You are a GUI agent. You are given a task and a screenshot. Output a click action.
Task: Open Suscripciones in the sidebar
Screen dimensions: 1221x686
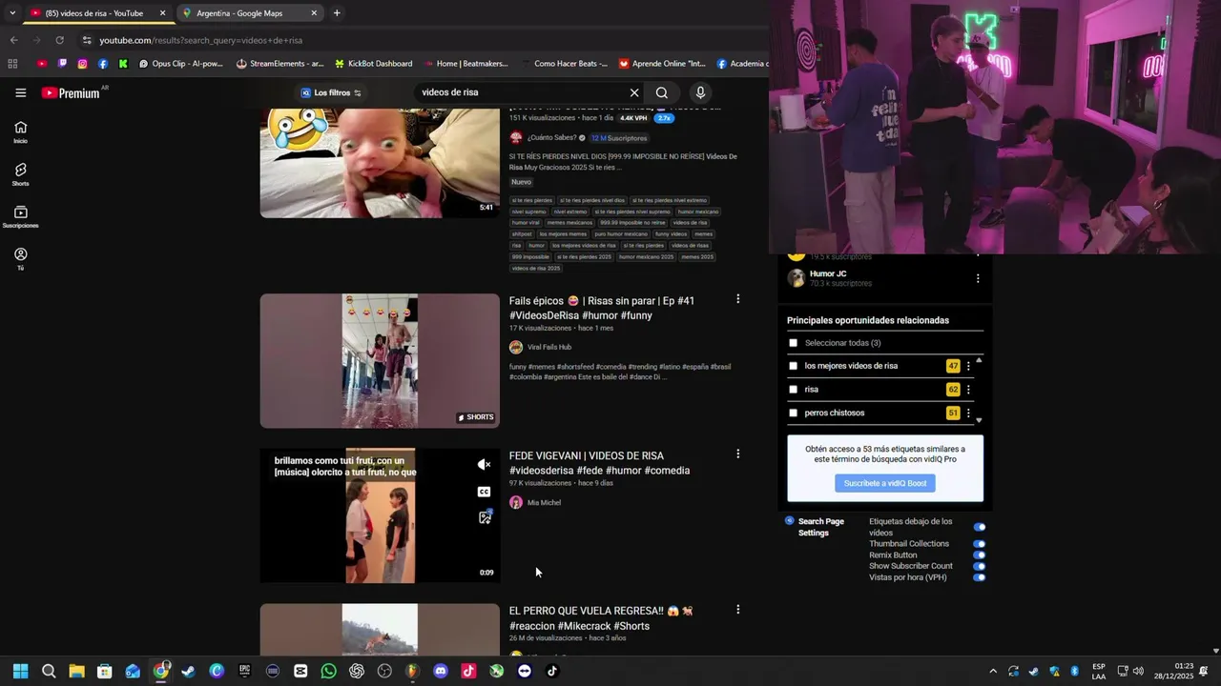[x=21, y=217]
